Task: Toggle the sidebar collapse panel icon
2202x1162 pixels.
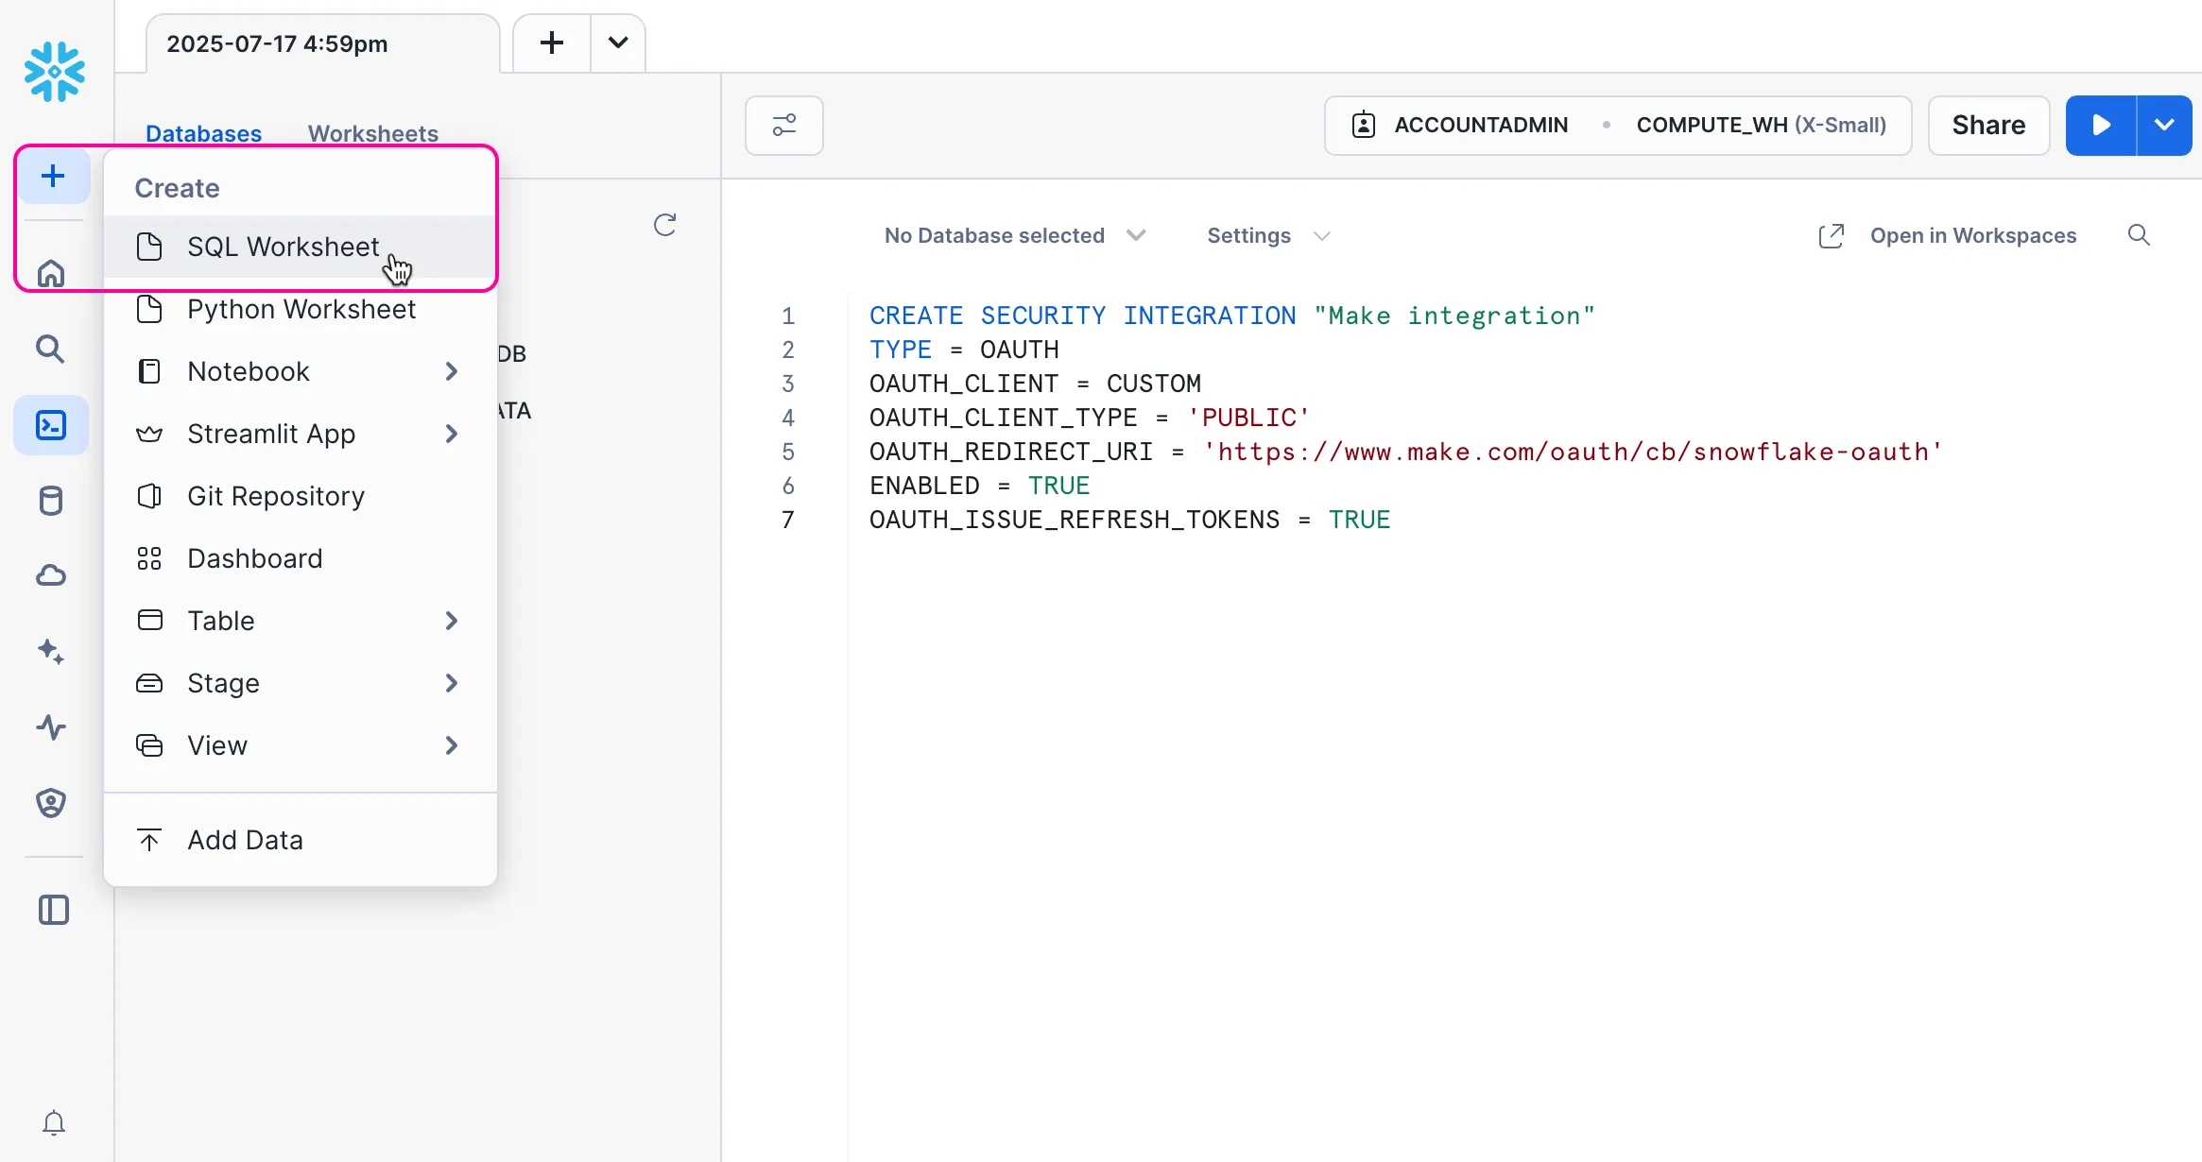Action: click(54, 911)
